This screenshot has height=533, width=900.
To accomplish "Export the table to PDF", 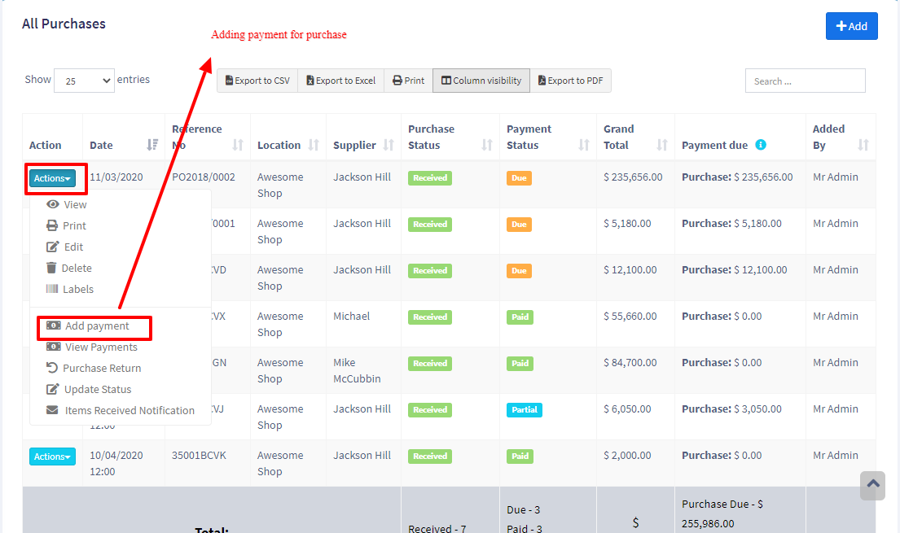I will click(570, 81).
